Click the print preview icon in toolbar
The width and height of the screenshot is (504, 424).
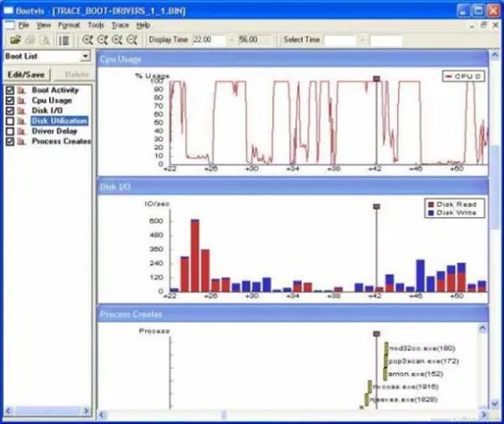click(x=45, y=40)
